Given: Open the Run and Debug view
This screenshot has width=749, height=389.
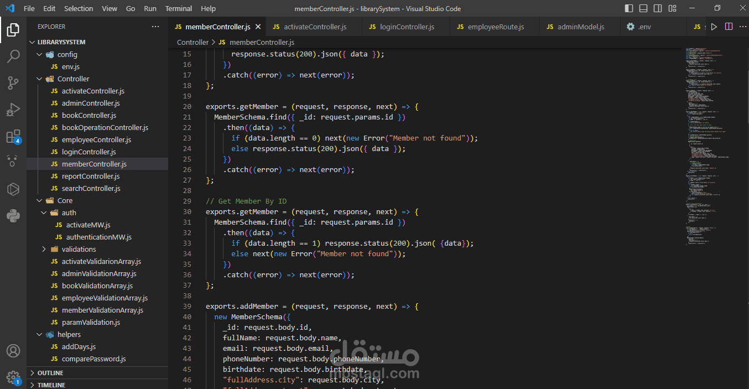Looking at the screenshot, I should 13,110.
